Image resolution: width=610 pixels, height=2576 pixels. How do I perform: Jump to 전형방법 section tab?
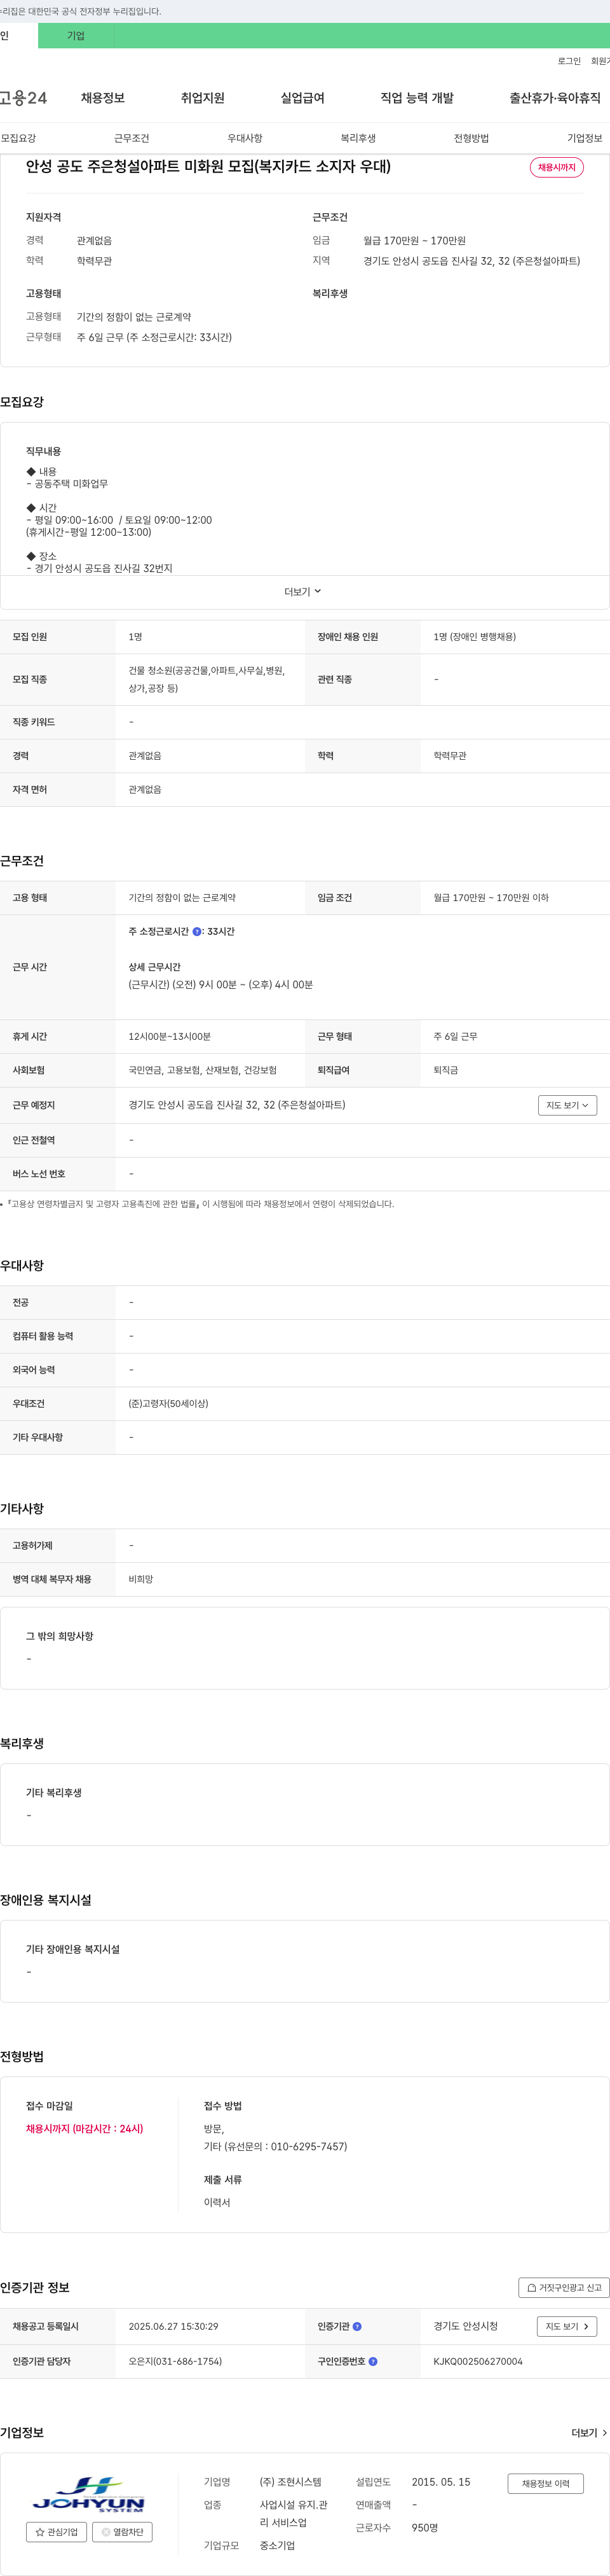click(x=471, y=138)
